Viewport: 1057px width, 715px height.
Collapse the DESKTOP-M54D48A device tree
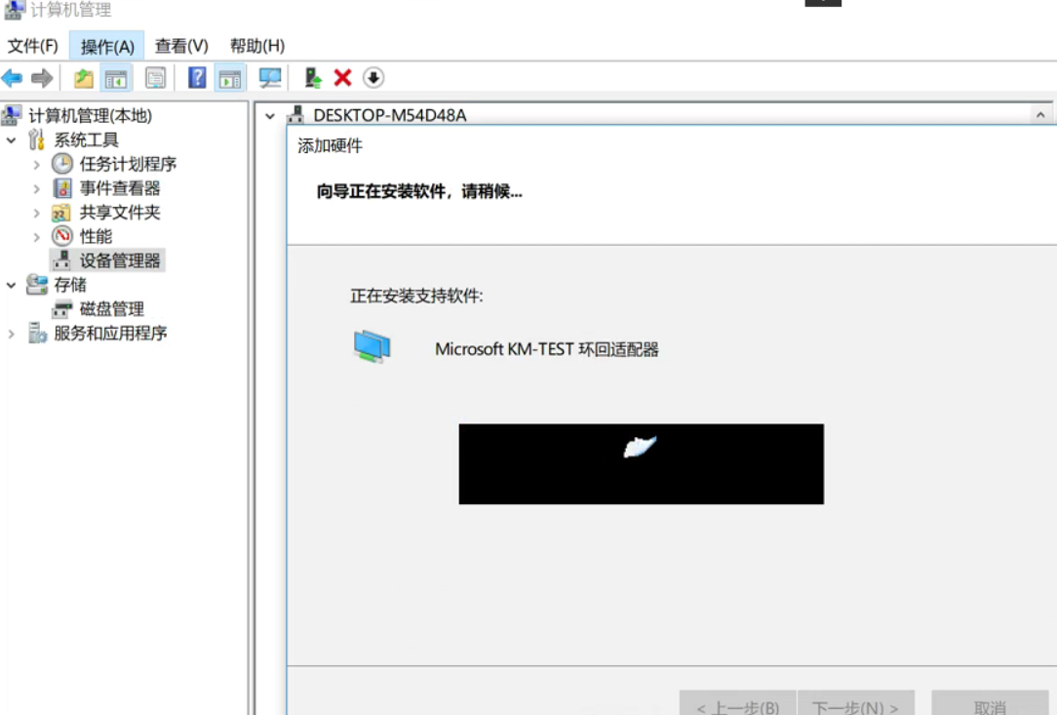[x=270, y=116]
